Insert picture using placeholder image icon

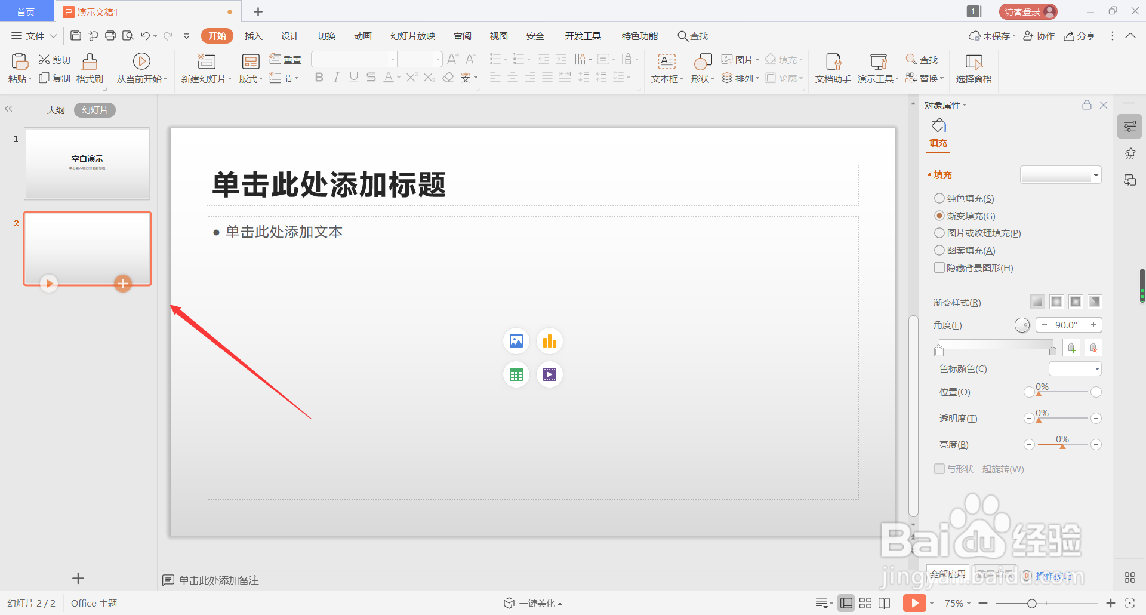pyautogui.click(x=516, y=341)
